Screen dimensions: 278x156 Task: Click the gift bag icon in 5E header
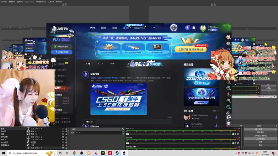[194, 28]
